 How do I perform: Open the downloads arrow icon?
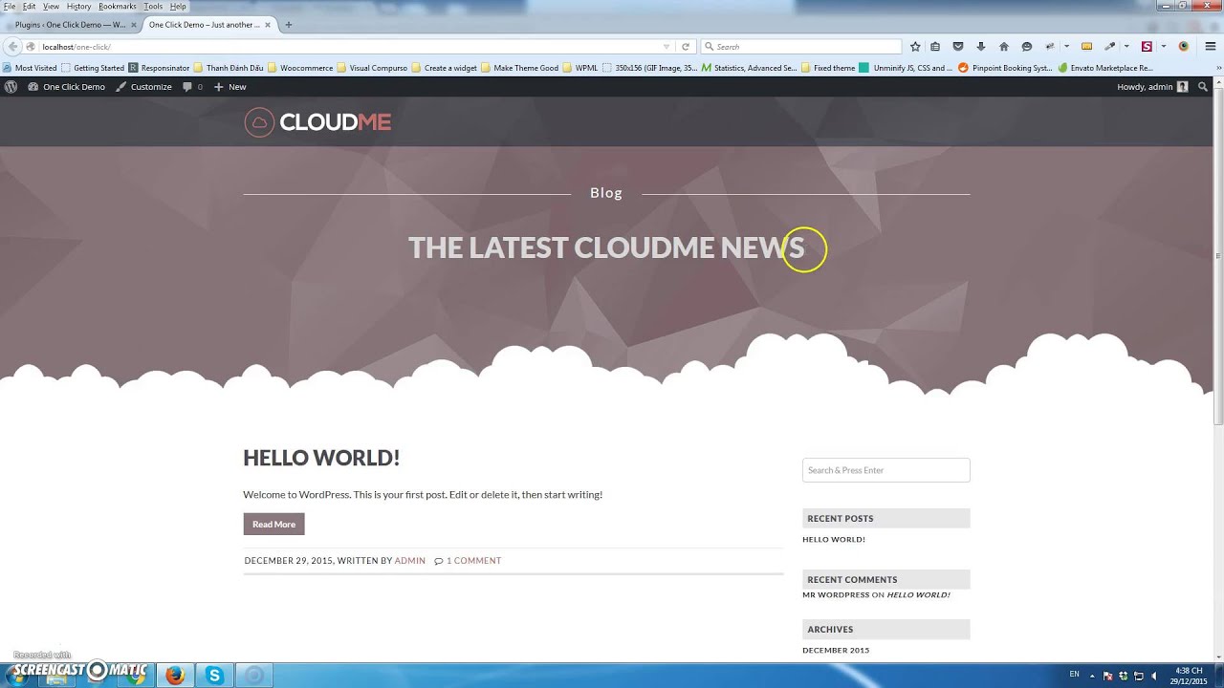click(981, 46)
